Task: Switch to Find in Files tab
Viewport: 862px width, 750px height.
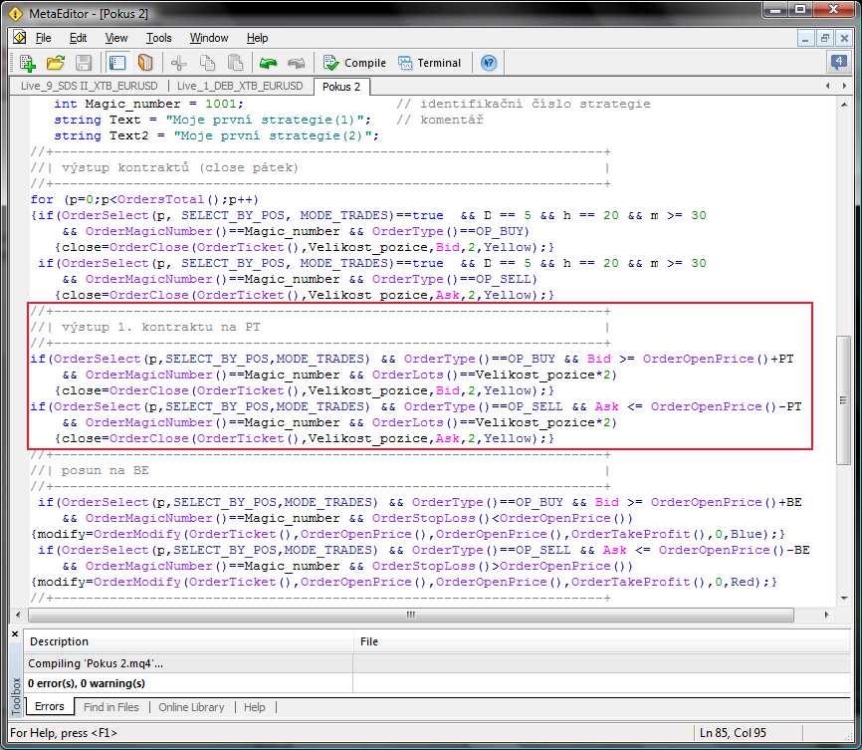Action: (111, 707)
